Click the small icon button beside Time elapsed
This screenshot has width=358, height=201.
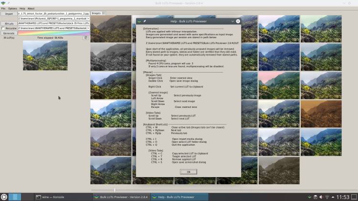(x=86, y=38)
